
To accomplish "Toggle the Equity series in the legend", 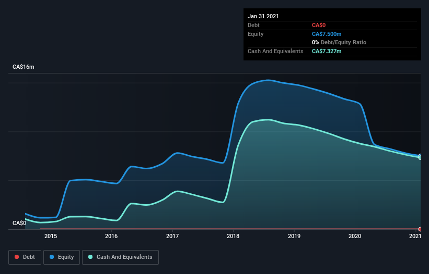I will click(x=62, y=257).
